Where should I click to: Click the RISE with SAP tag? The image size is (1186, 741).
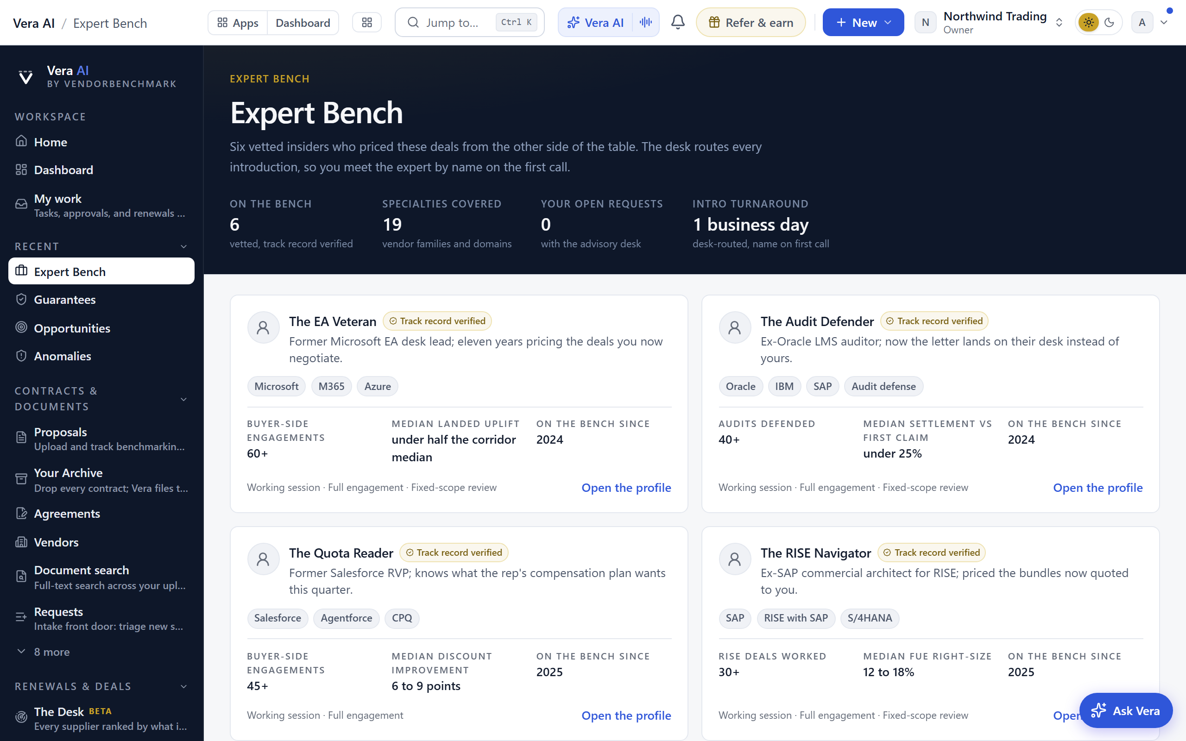796,618
